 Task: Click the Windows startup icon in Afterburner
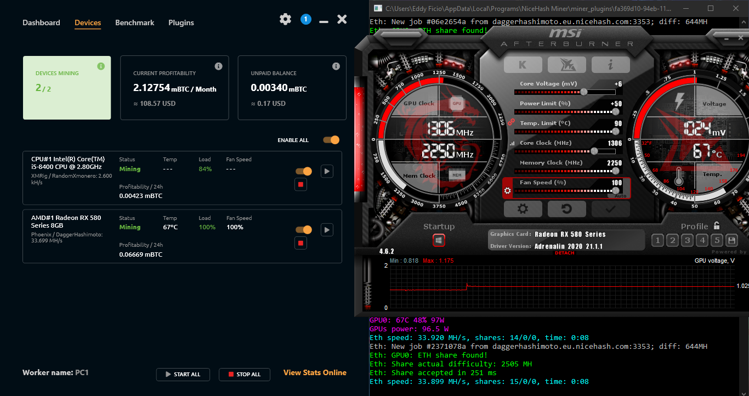(x=439, y=240)
